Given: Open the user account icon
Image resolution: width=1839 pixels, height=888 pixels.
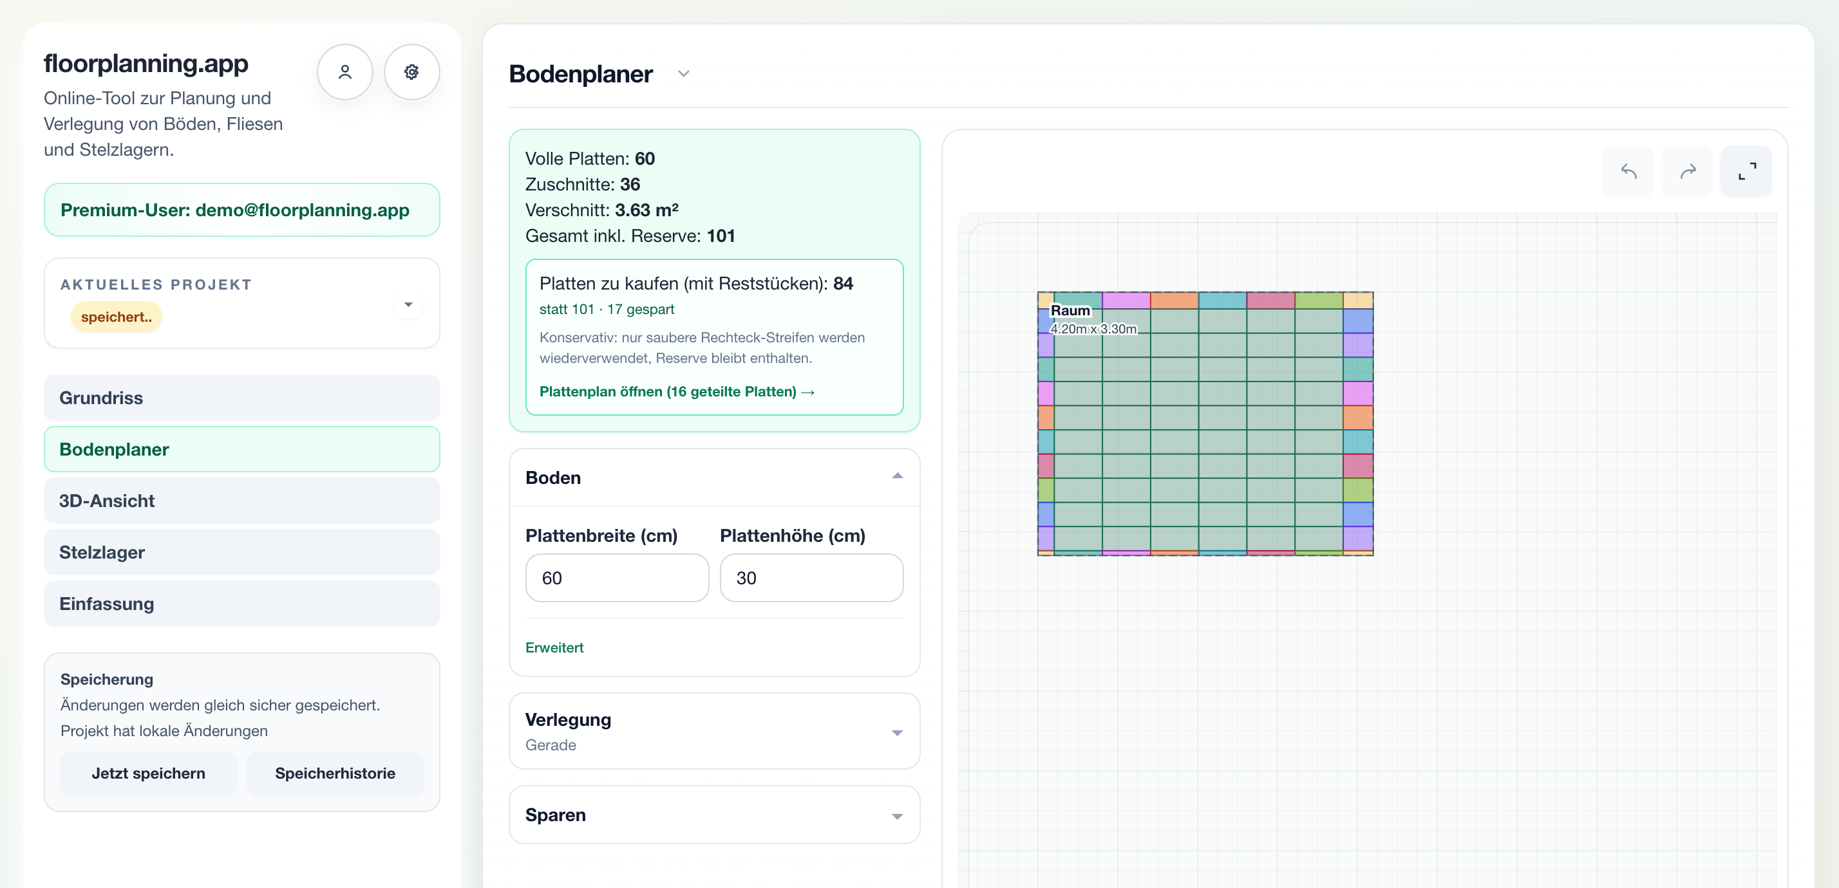Looking at the screenshot, I should (x=345, y=72).
